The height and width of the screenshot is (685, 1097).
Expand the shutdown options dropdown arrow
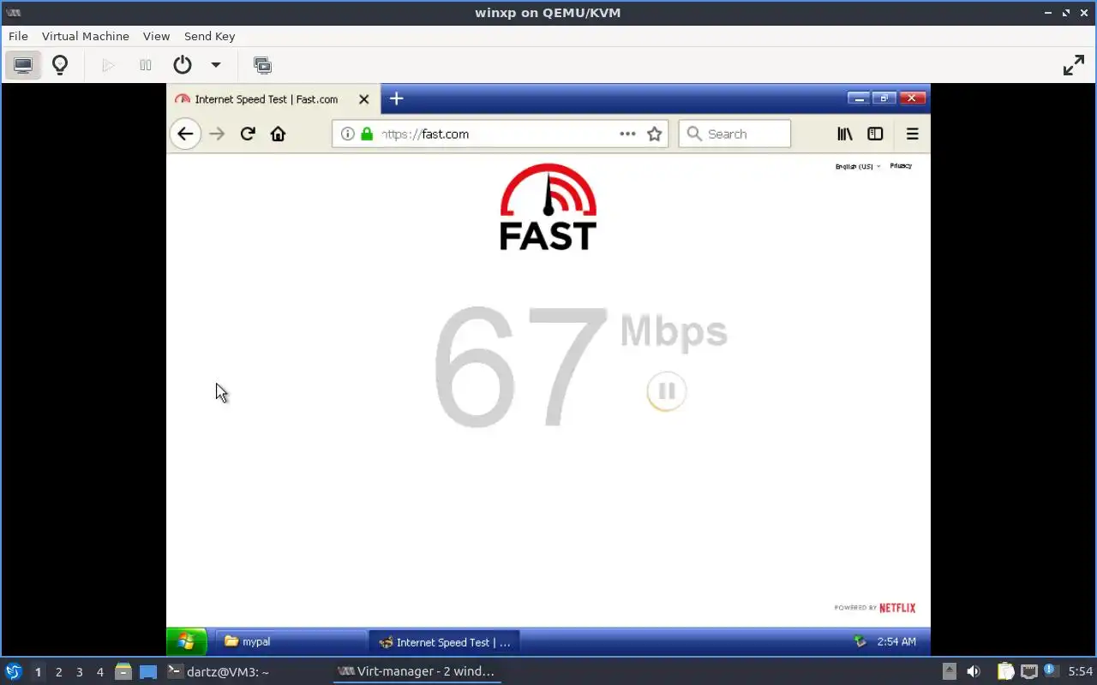[x=216, y=65]
